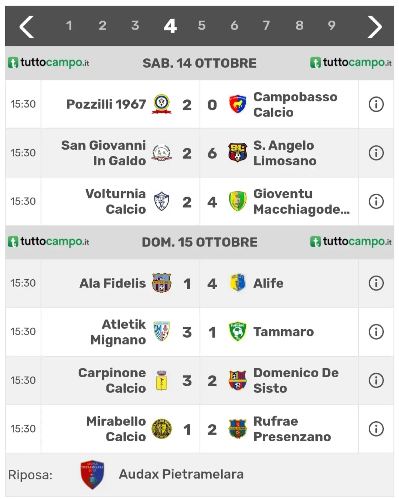Click the Campobasso Calcio team logo
The image size is (399, 499).
[x=238, y=104]
